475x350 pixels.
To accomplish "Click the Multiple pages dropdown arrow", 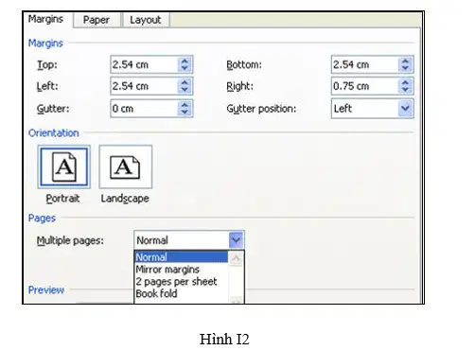I will (x=236, y=240).
